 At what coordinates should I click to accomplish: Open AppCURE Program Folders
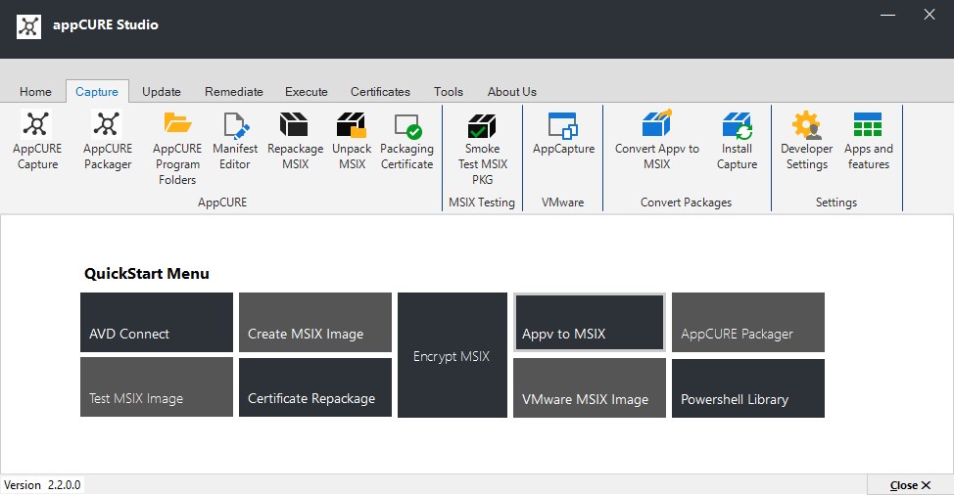tap(177, 148)
